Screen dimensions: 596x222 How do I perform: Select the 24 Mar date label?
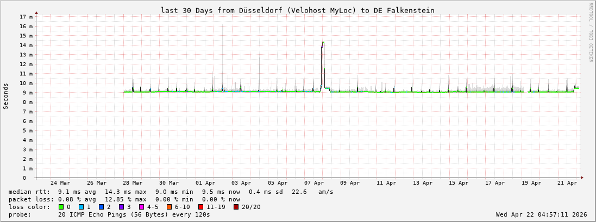tap(60, 183)
